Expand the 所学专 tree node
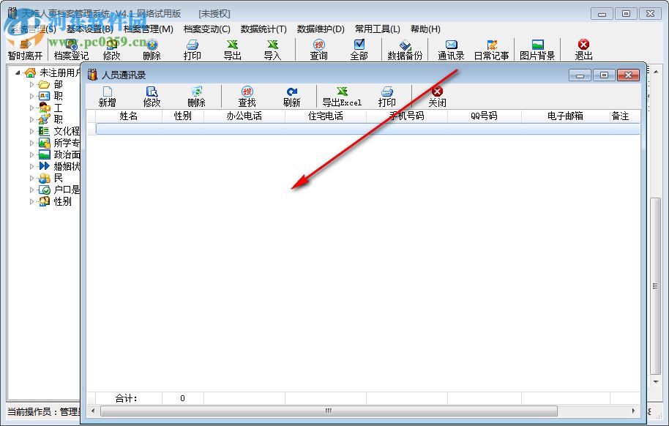This screenshot has height=426, width=669. click(x=31, y=143)
